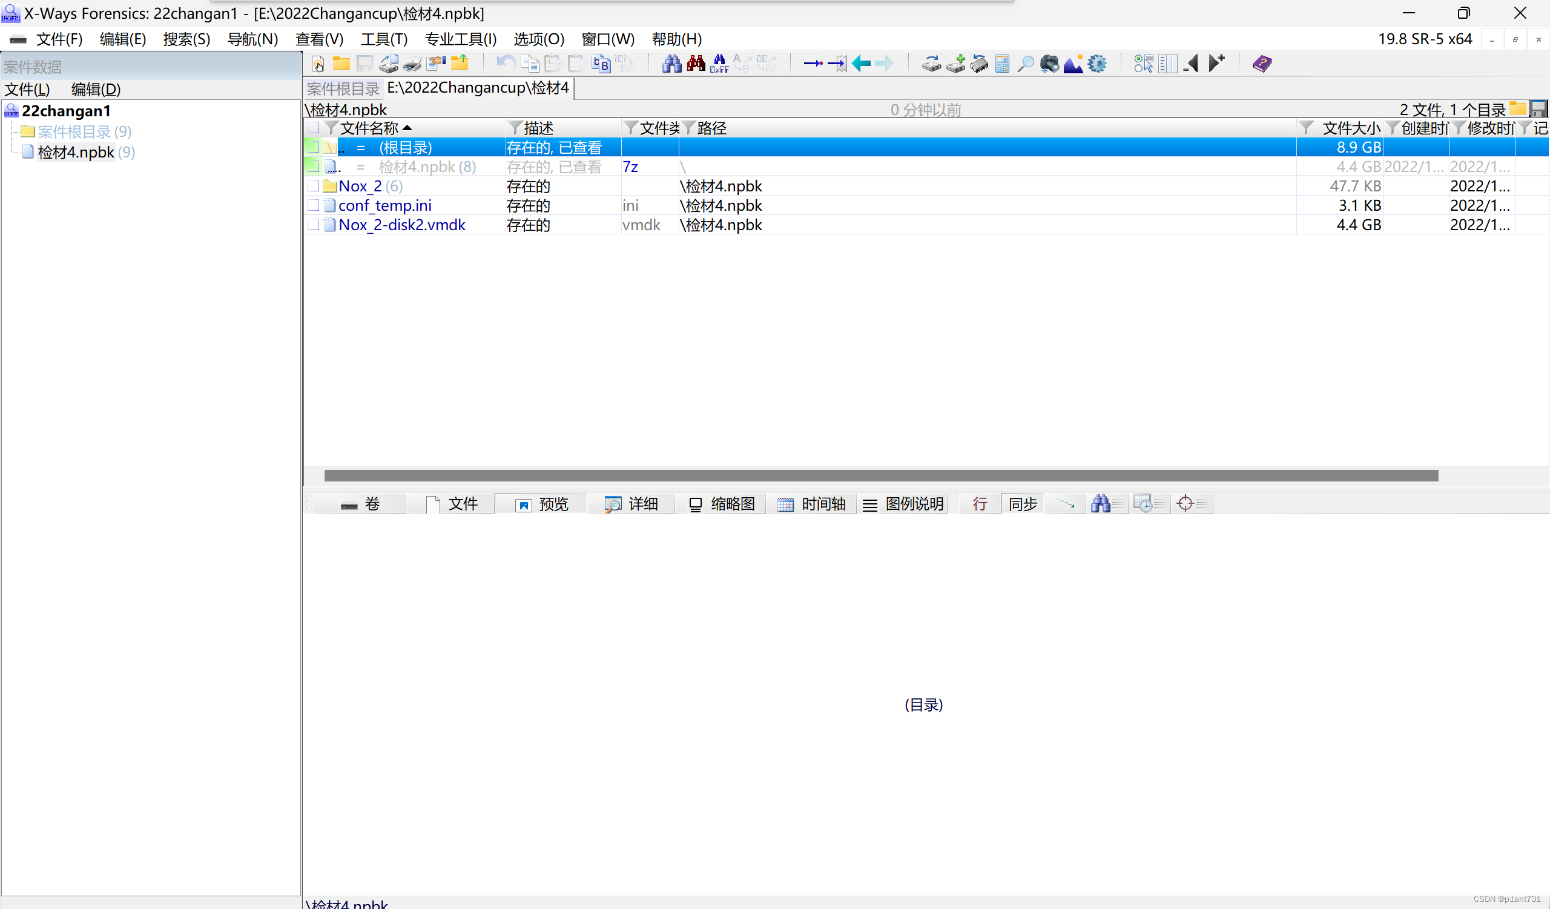The image size is (1550, 909).
Task: Open the 案件根目录 tab
Action: 343,88
